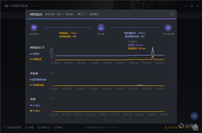Click the download speed arrow icon
The width and height of the screenshot is (202, 133).
(31, 111)
